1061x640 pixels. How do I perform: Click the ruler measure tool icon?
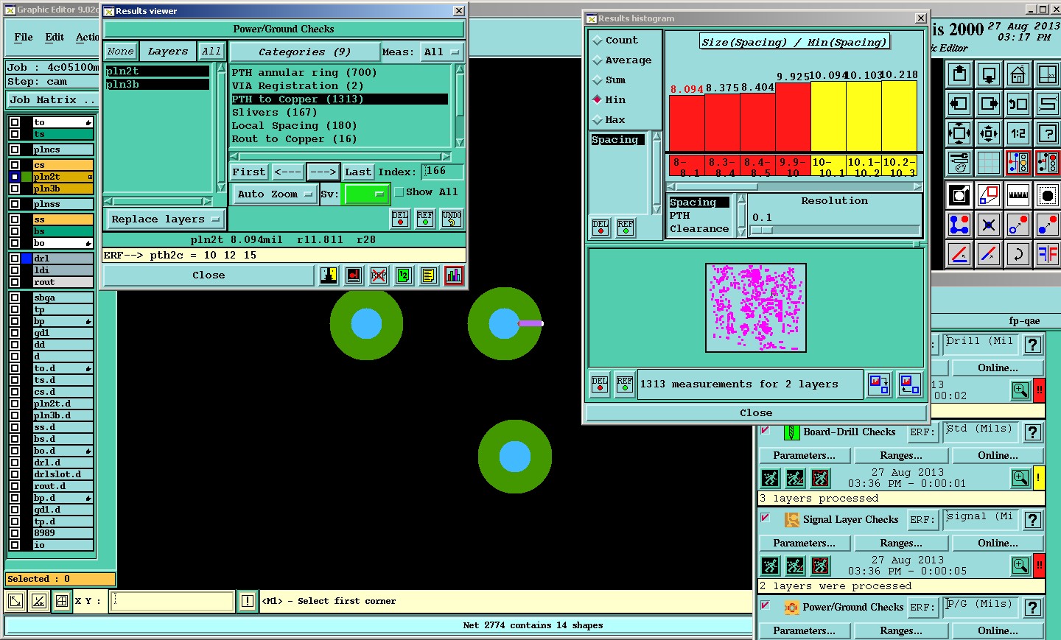[x=1018, y=195]
